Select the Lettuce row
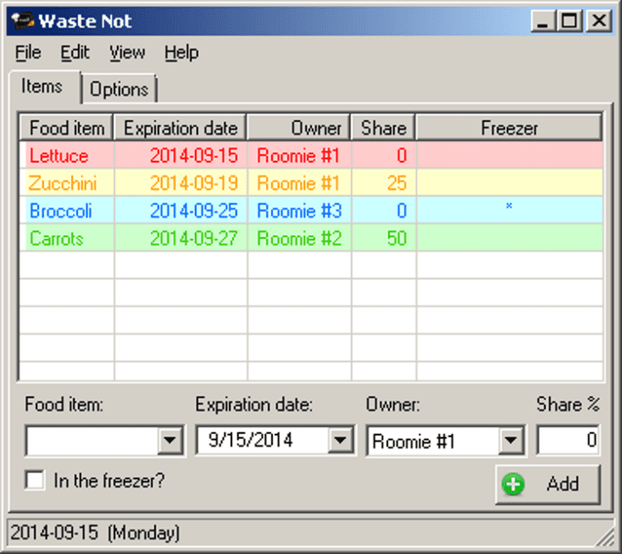622x554 pixels. click(311, 155)
